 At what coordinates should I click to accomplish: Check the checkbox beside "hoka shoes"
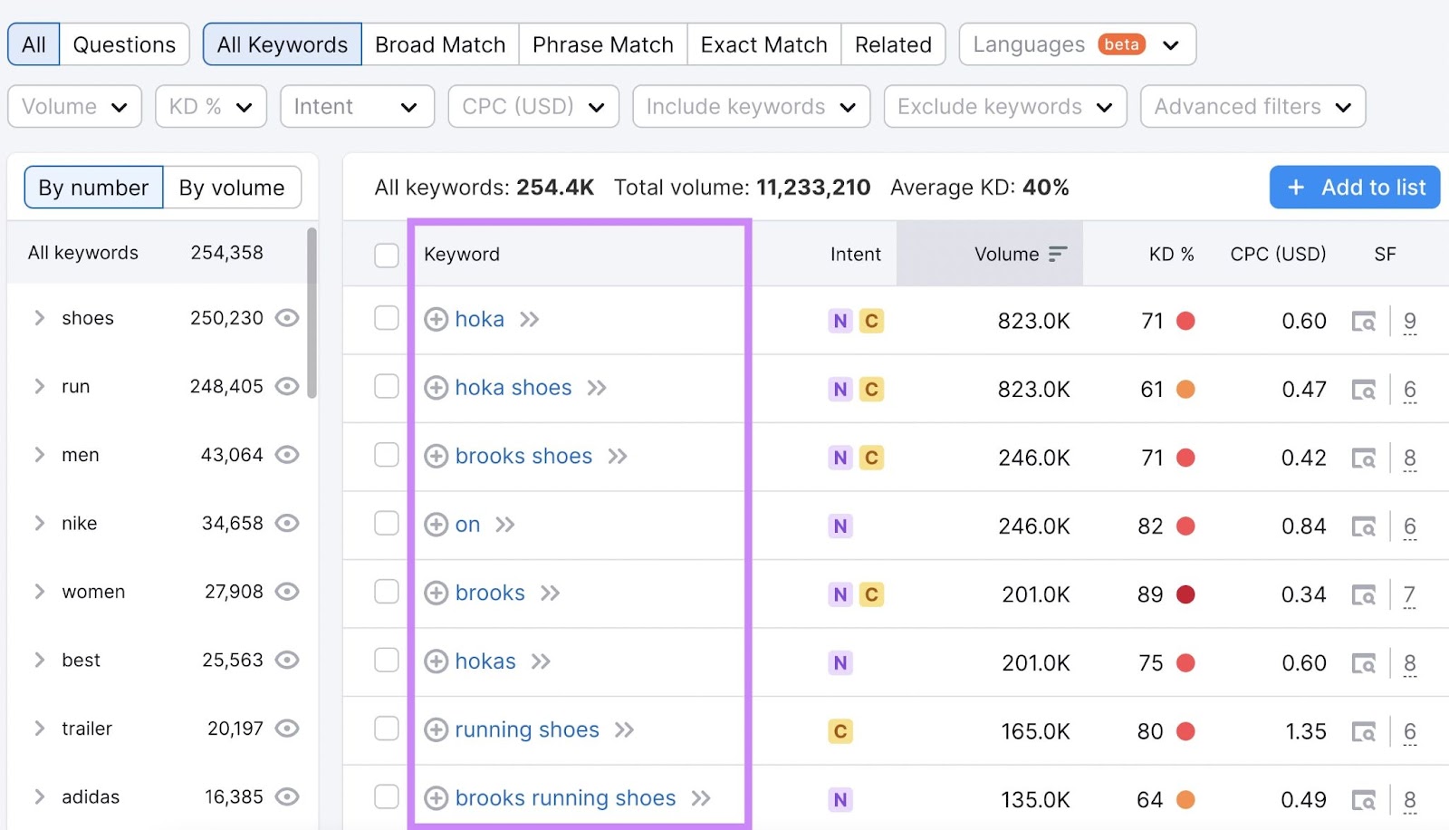(387, 389)
